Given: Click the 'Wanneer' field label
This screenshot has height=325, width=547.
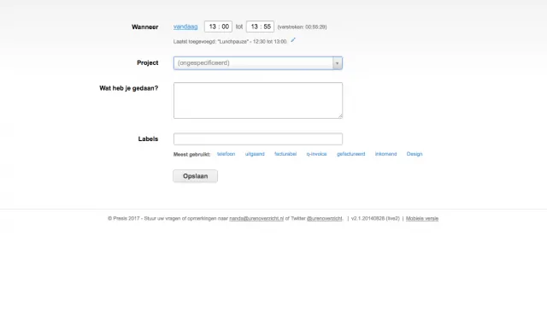Looking at the screenshot, I should click(x=144, y=27).
